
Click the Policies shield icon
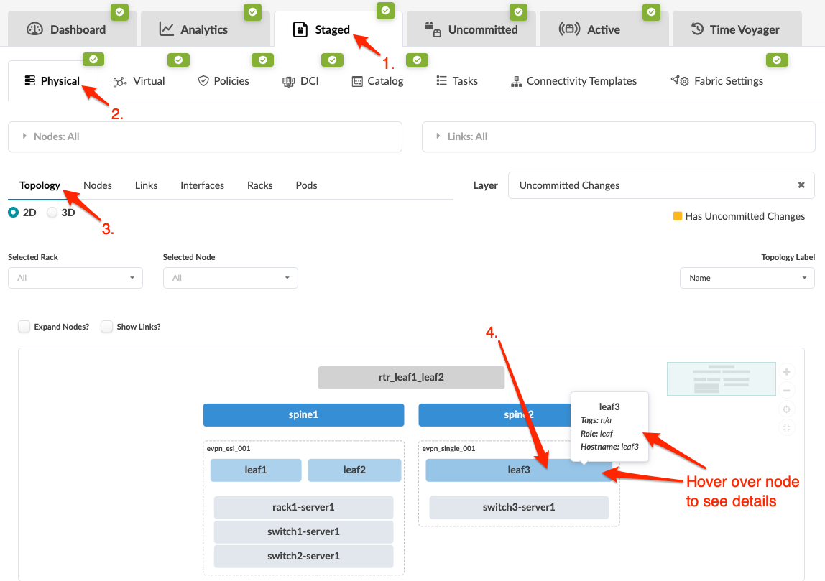[203, 81]
